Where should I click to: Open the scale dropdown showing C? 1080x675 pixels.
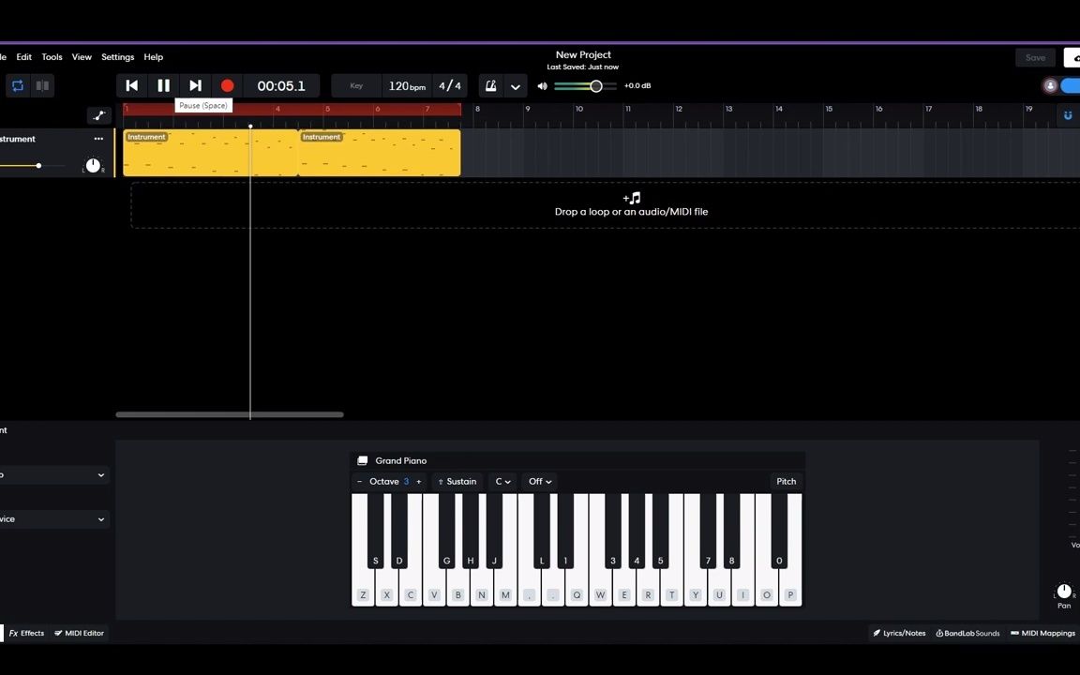502,481
